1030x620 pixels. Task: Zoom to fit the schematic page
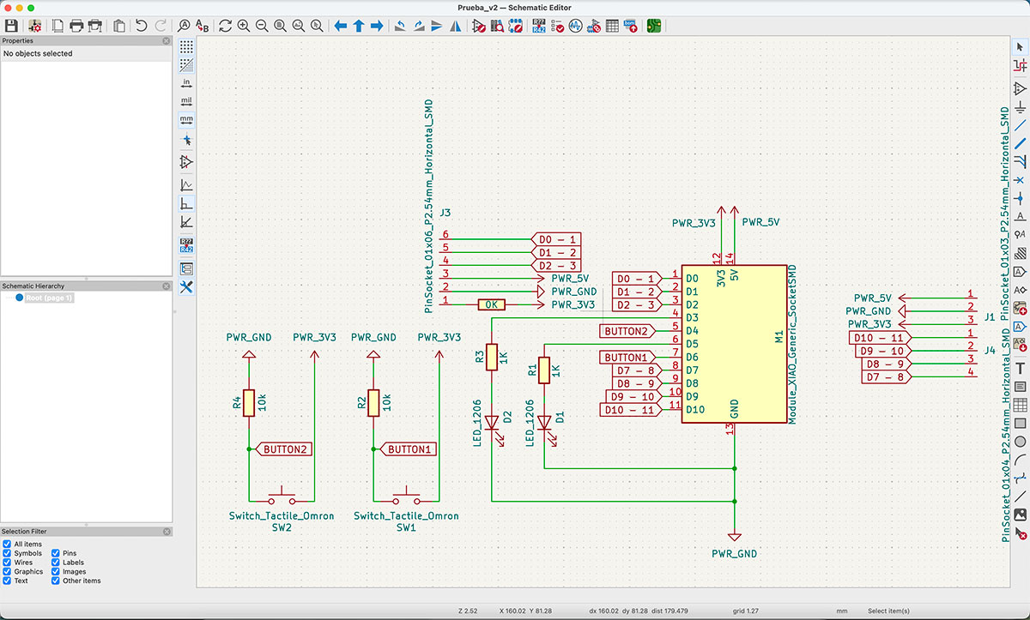coord(279,26)
